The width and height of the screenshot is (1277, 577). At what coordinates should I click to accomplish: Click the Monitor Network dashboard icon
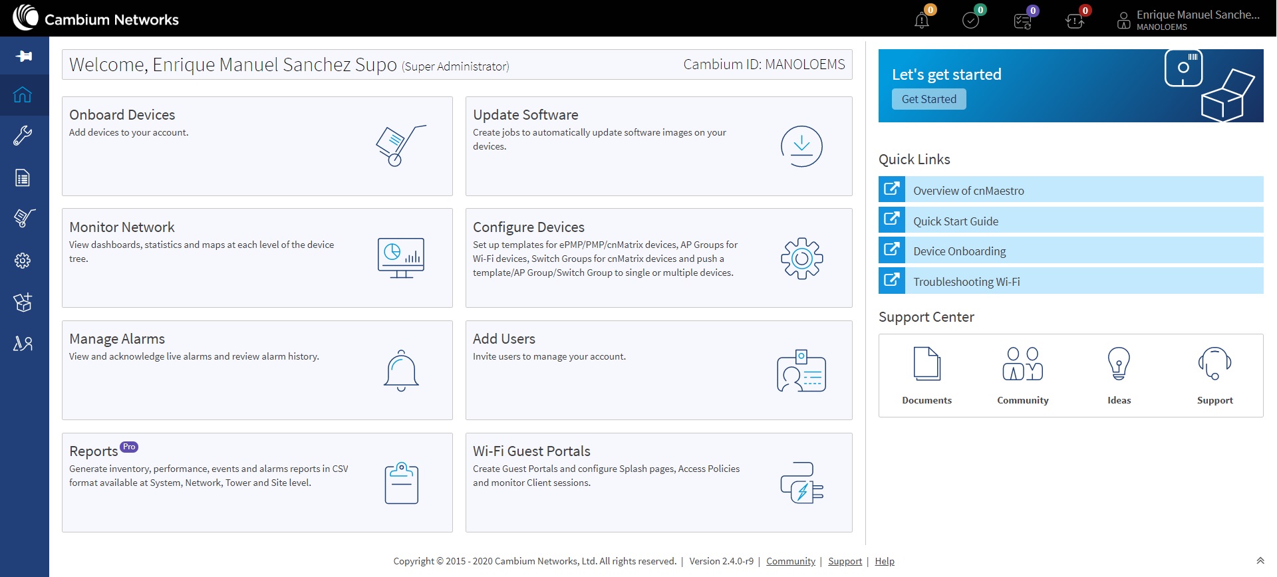(401, 258)
